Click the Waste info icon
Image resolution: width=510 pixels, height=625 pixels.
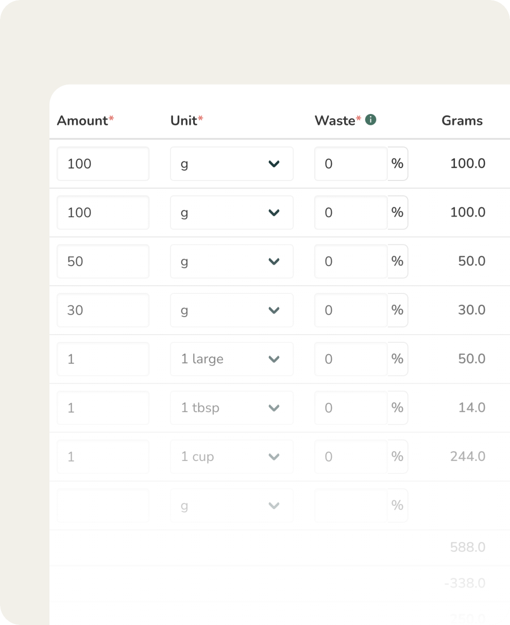coord(370,120)
